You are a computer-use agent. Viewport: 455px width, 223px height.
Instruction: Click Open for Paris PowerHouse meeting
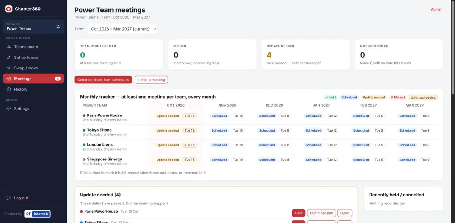point(345,213)
